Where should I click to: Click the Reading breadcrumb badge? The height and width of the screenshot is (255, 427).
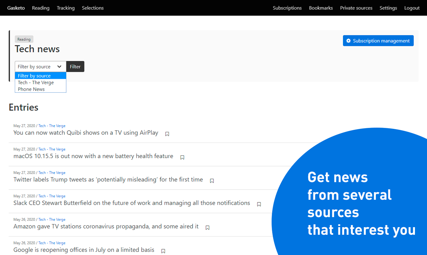click(x=24, y=39)
